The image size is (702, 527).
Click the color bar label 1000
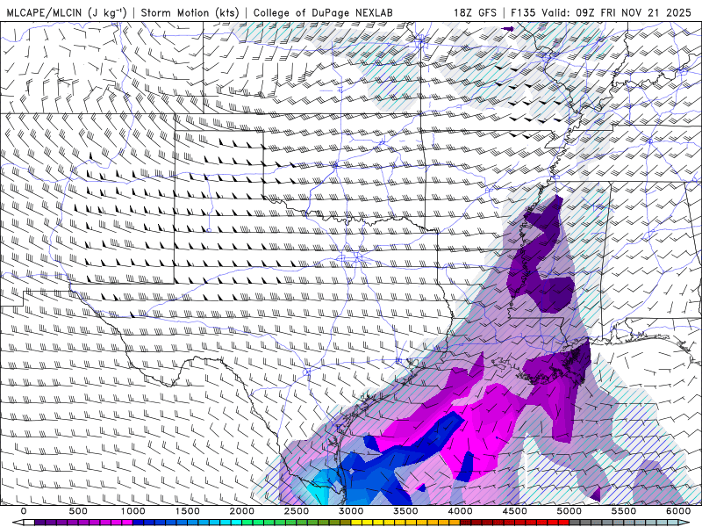click(x=133, y=511)
